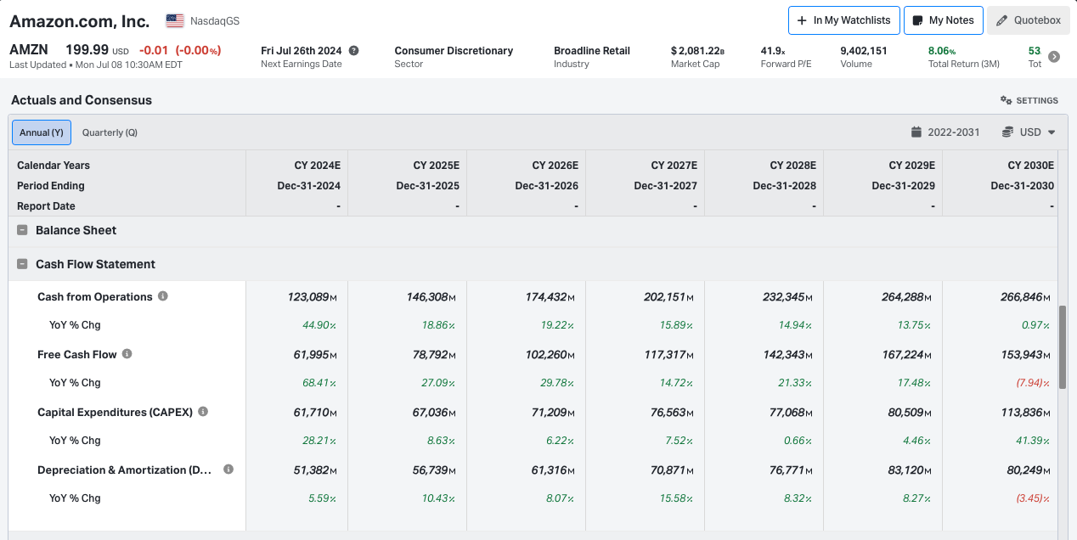Click the Forward P/E value 41.9x
This screenshot has width=1077, height=540.
(x=773, y=51)
